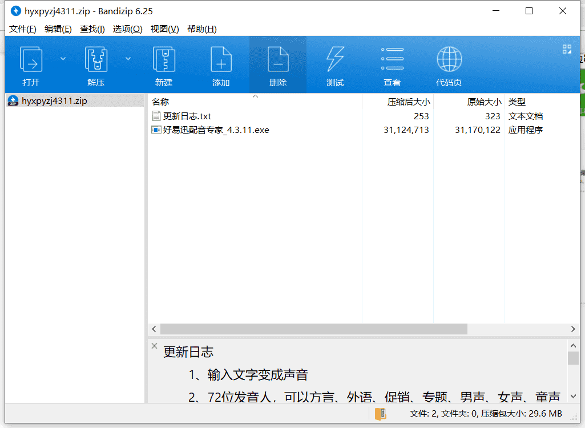585x428 pixels.
Task: Open the 查找(I) menu
Action: (x=92, y=29)
